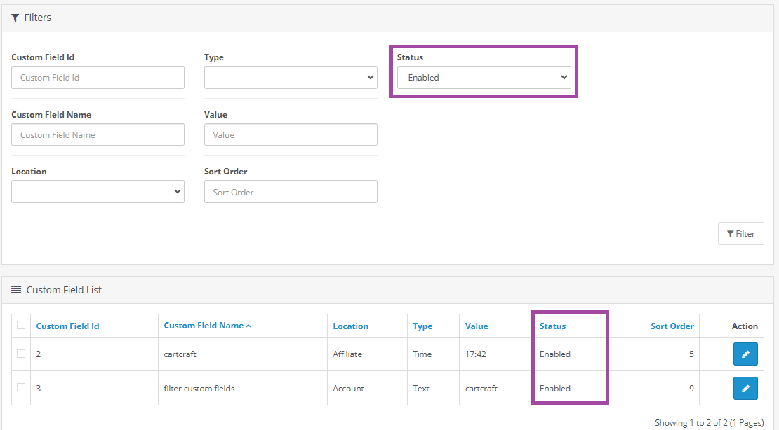Sort the list by Location header
Viewport: 779px width, 430px height.
(x=350, y=326)
